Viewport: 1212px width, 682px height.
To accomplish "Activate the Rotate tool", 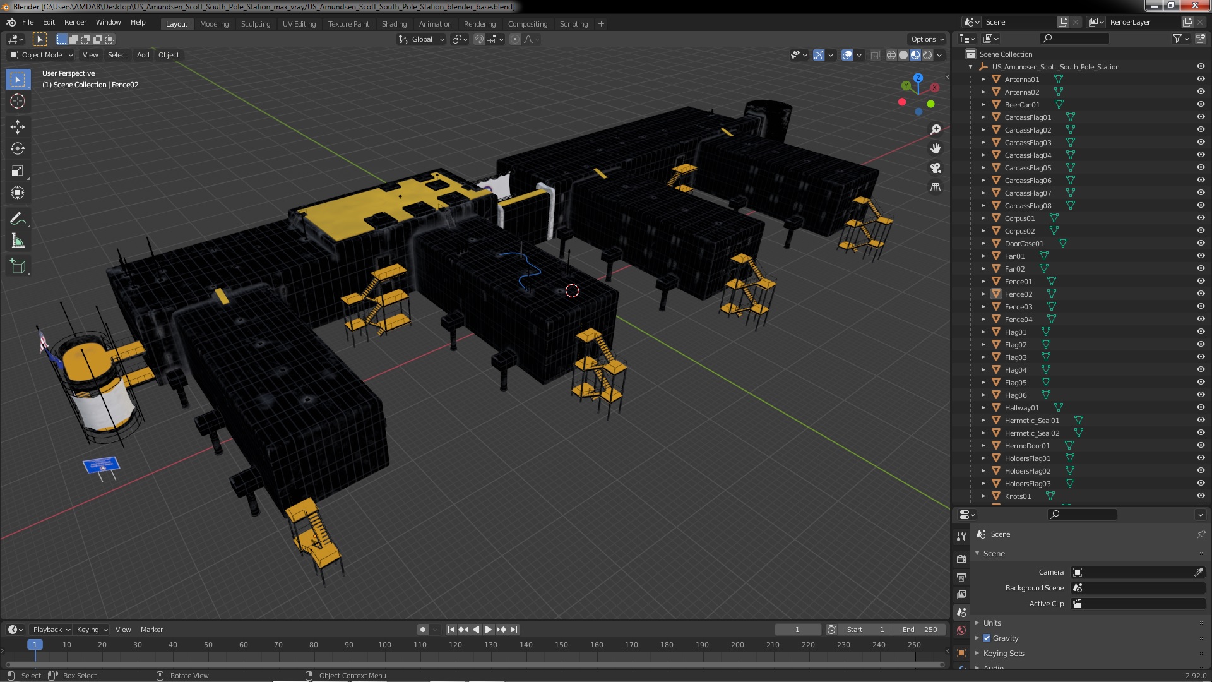I will click(x=18, y=149).
